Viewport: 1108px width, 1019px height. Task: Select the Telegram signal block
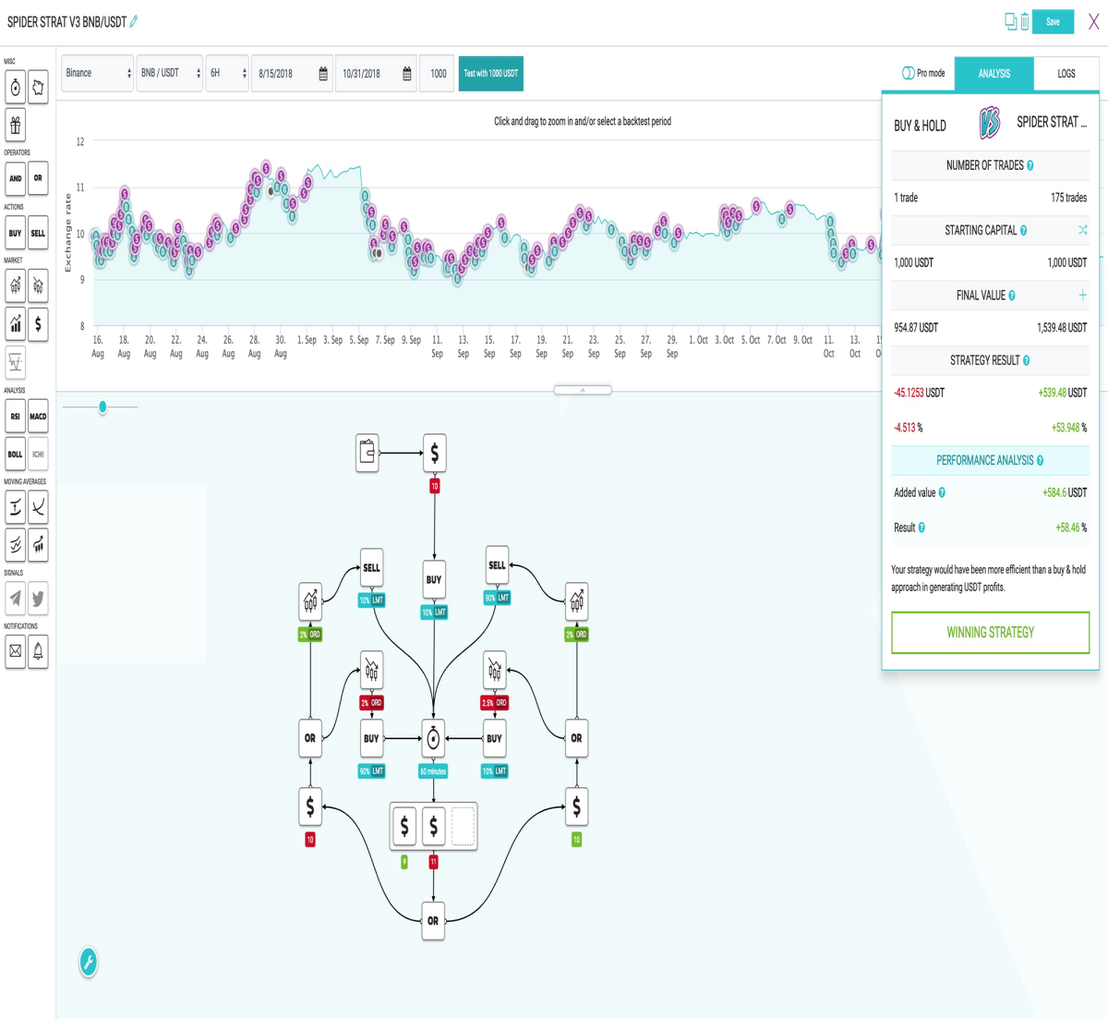click(15, 599)
